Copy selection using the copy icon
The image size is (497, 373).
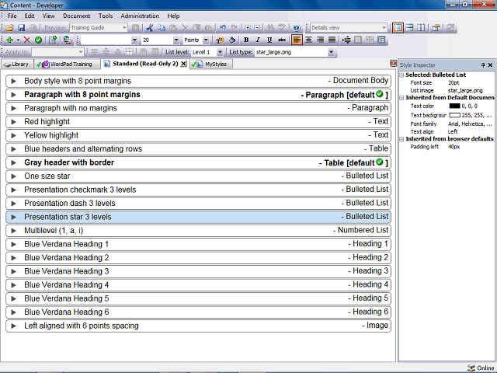tap(162, 28)
